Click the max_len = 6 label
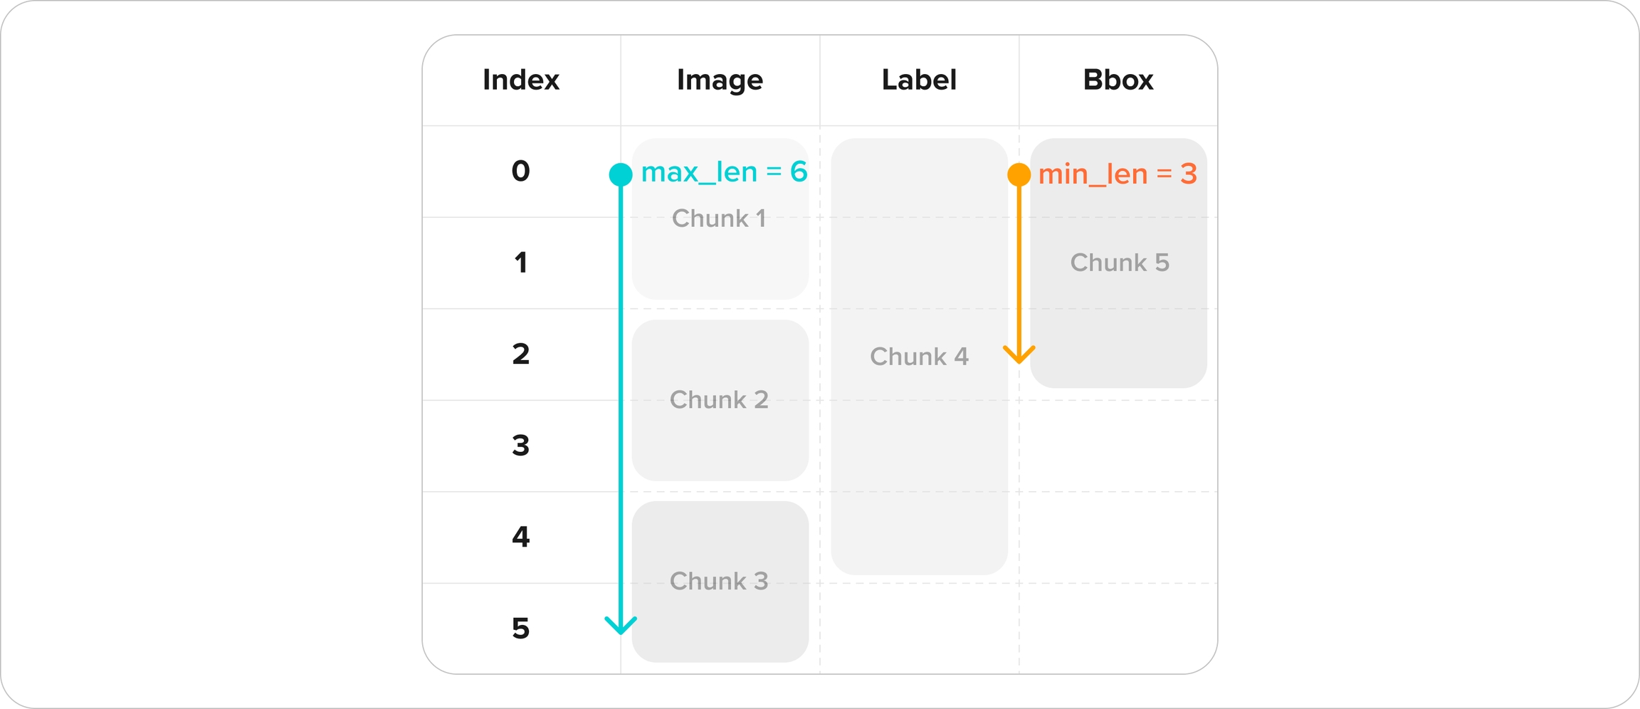This screenshot has width=1640, height=709. coord(724,172)
